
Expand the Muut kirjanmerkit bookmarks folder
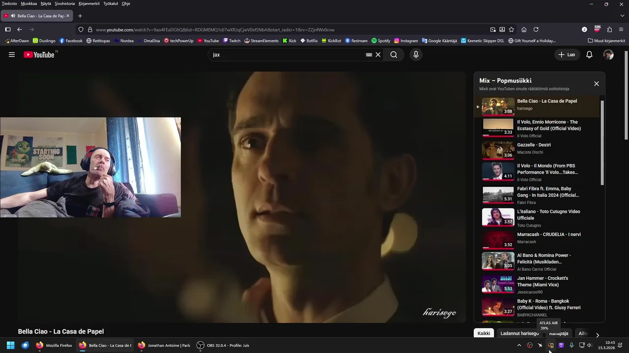606,41
